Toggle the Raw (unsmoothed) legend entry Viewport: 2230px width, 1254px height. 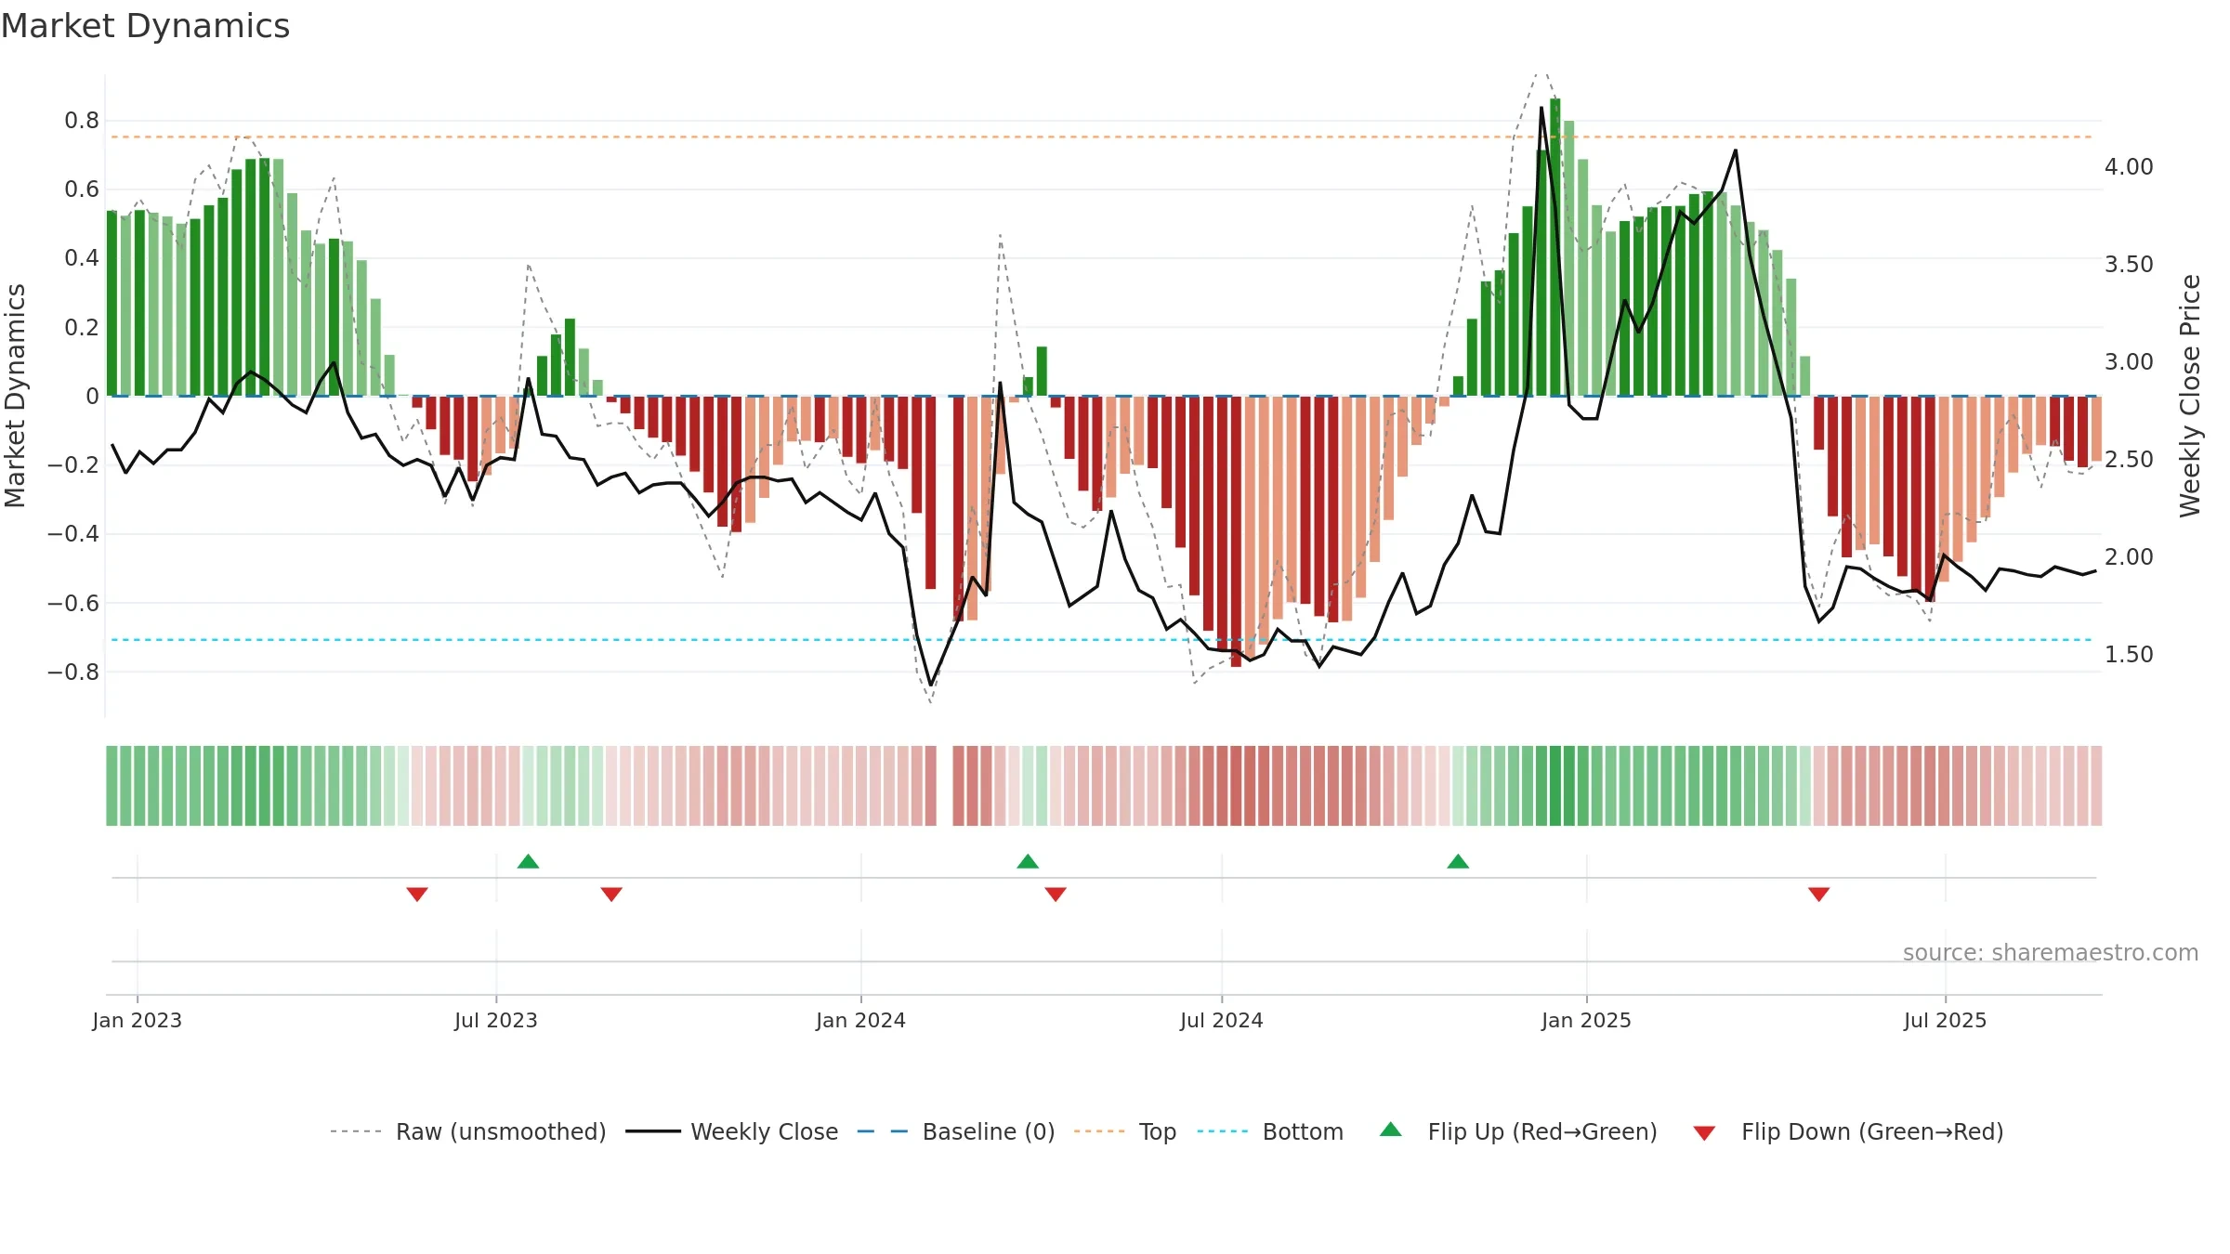[x=501, y=1131]
